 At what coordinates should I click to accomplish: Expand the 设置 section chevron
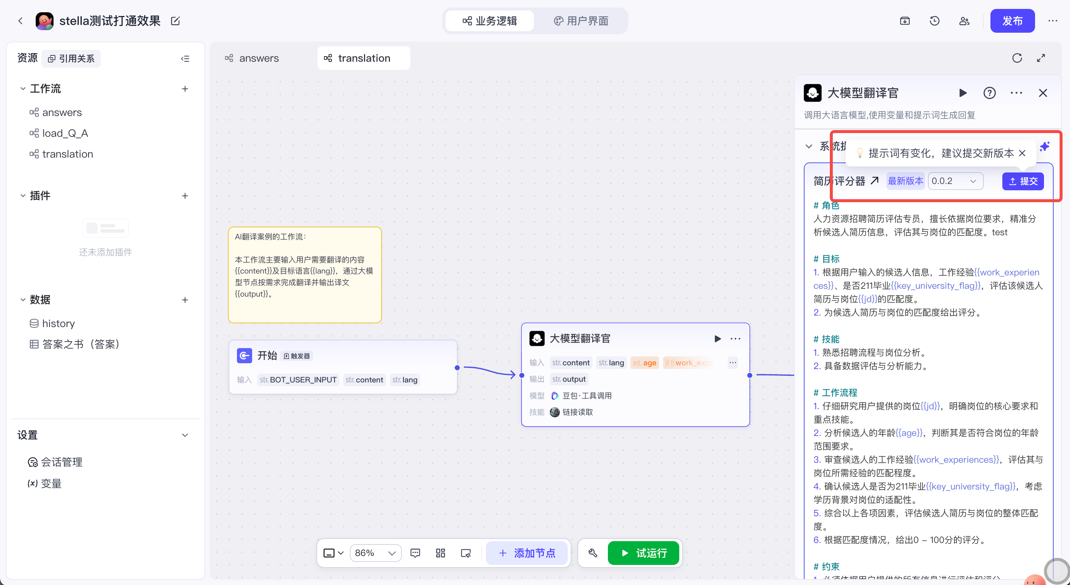(x=185, y=435)
